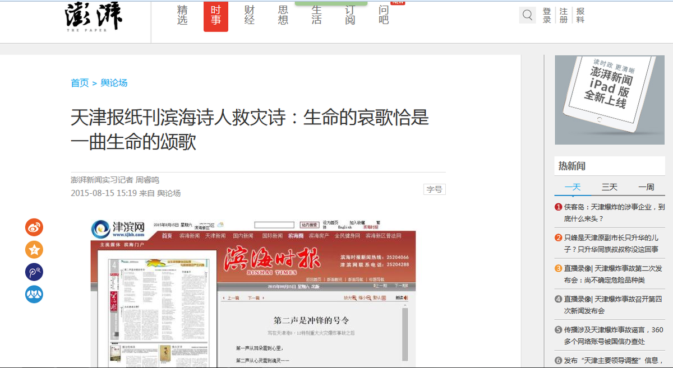673x368 pixels.
Task: Click the 热新闻 section heading
Action: click(572, 166)
